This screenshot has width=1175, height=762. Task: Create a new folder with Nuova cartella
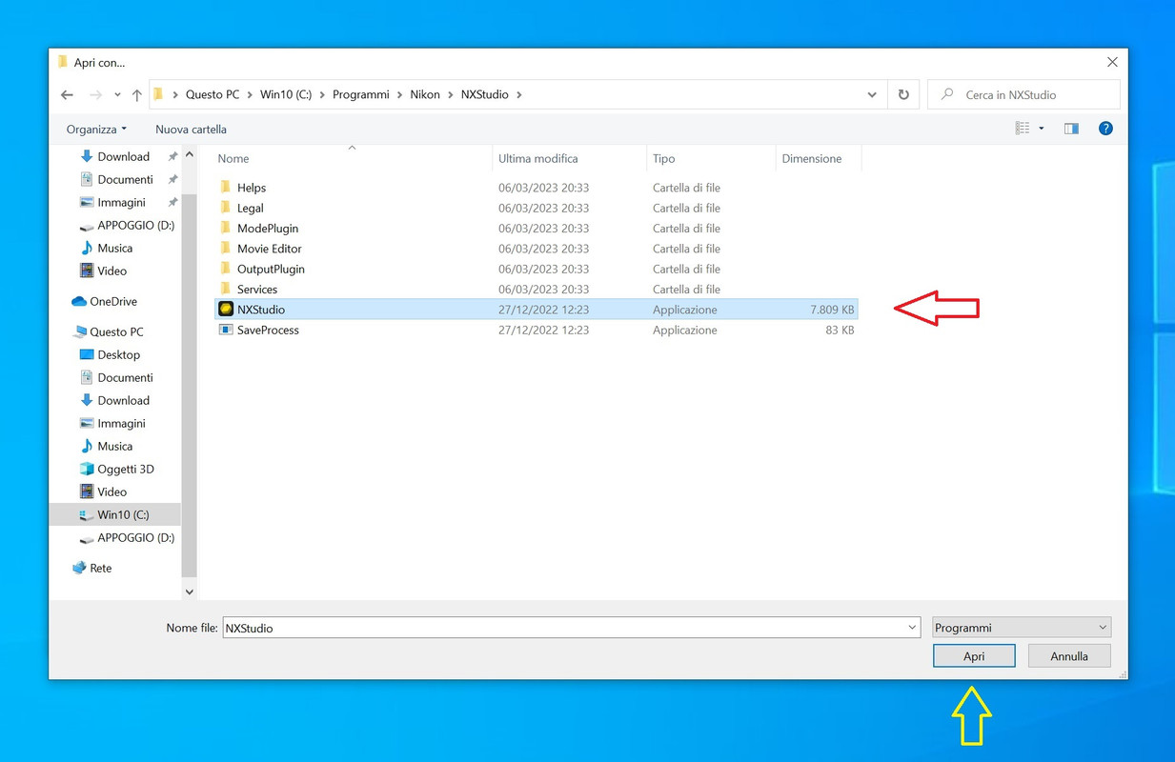click(191, 130)
